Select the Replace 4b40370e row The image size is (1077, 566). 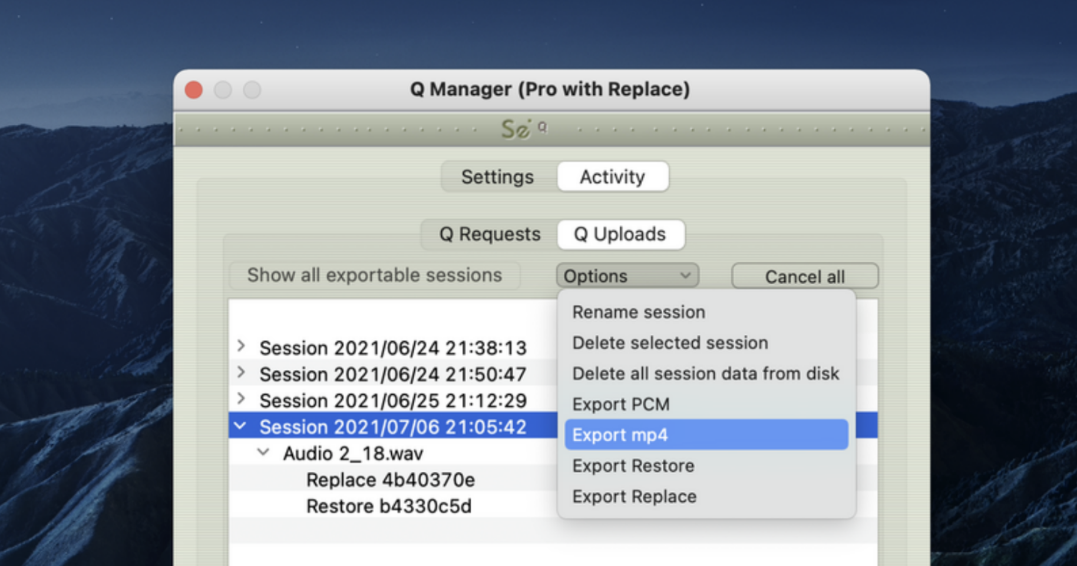coord(394,480)
